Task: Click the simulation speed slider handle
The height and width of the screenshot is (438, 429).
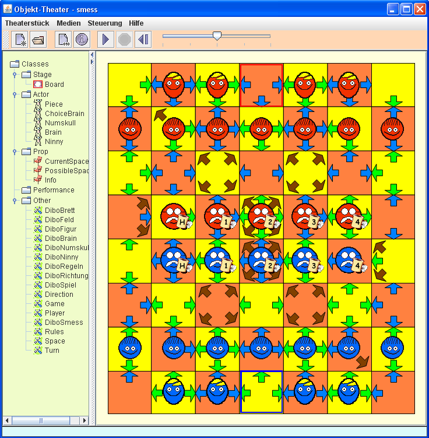Action: point(217,36)
